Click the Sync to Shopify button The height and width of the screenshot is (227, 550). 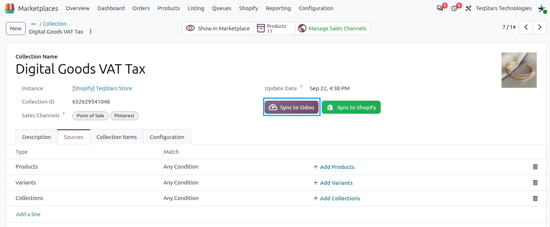(351, 107)
